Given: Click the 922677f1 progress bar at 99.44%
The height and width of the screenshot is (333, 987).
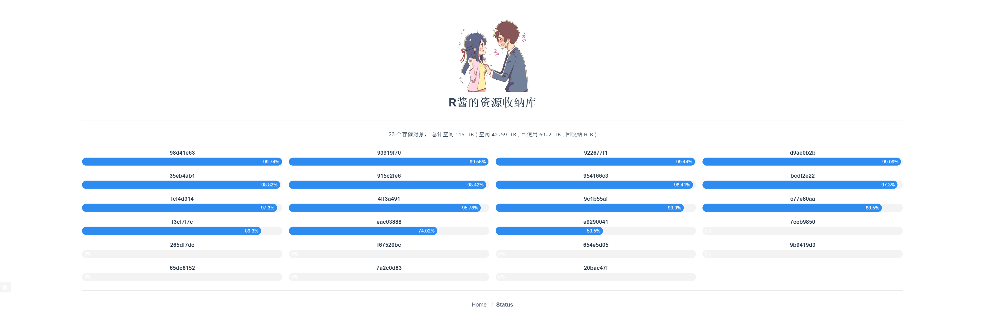Looking at the screenshot, I should coord(595,162).
